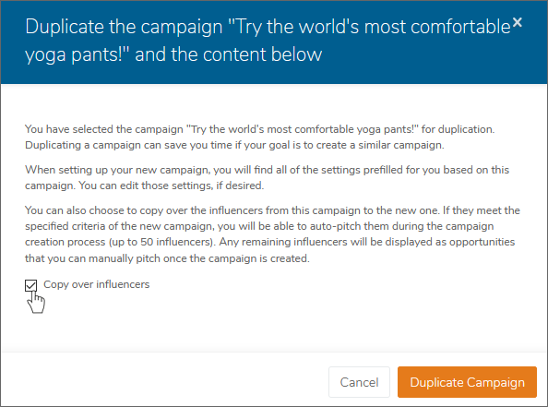Viewport: 548px width, 407px height.
Task: Confirm with the orange Duplicate Campaign button
Action: [467, 382]
